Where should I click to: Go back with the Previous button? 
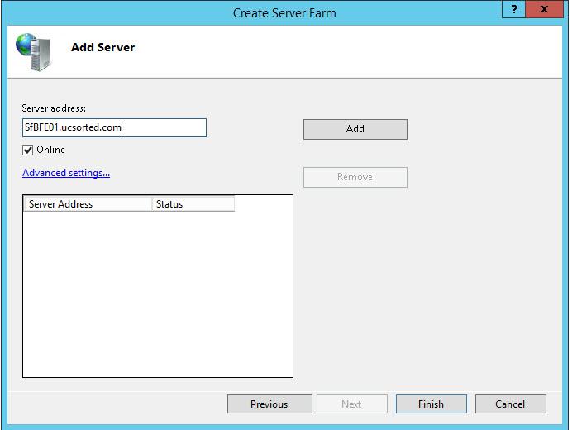[x=269, y=404]
